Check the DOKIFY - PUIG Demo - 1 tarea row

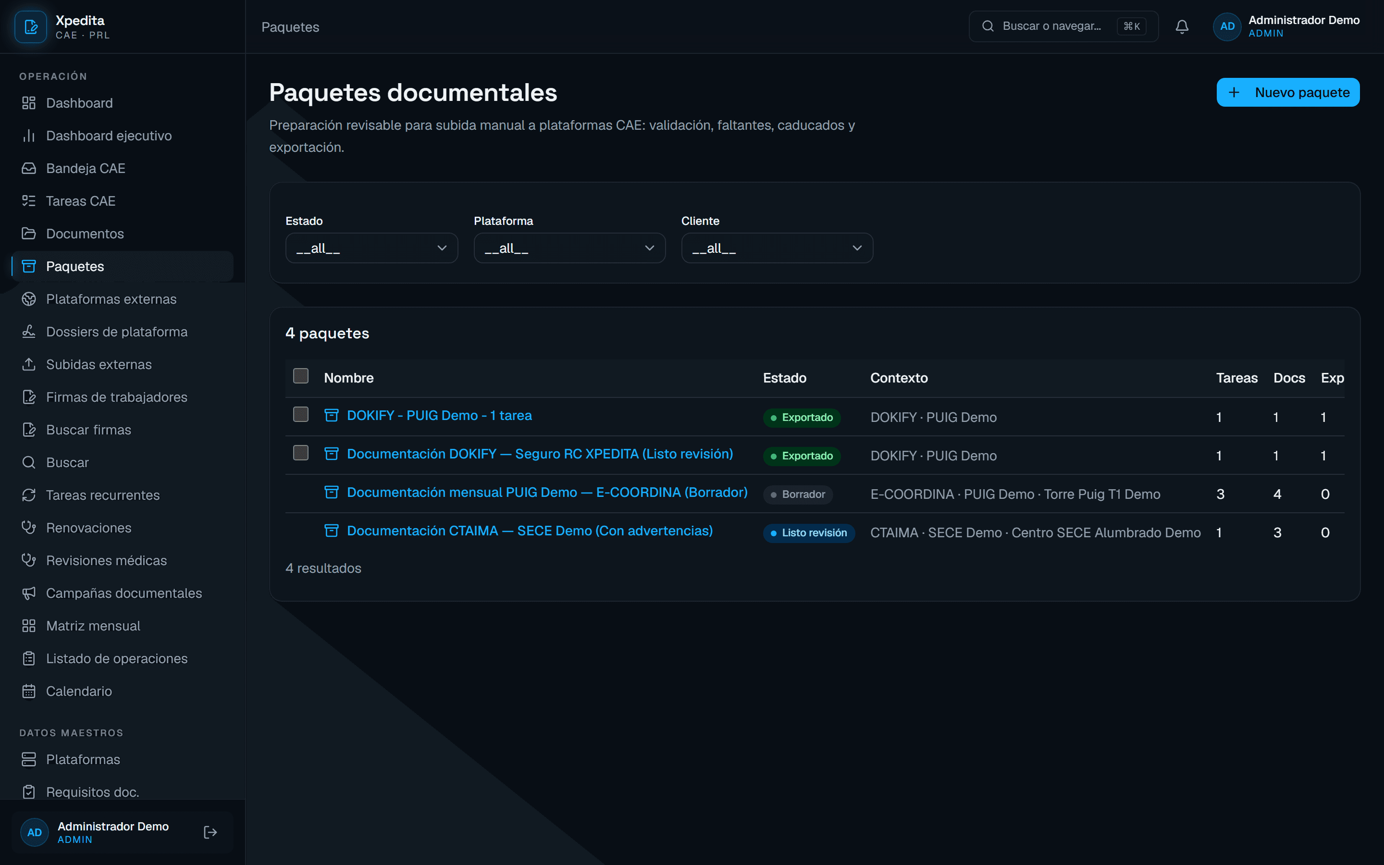tap(301, 414)
